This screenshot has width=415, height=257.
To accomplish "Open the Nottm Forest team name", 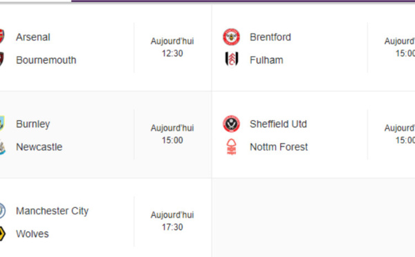I will click(279, 146).
